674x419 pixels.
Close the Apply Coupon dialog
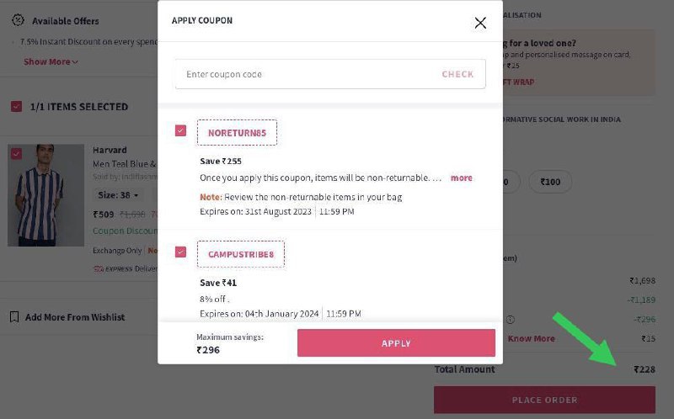coord(480,23)
